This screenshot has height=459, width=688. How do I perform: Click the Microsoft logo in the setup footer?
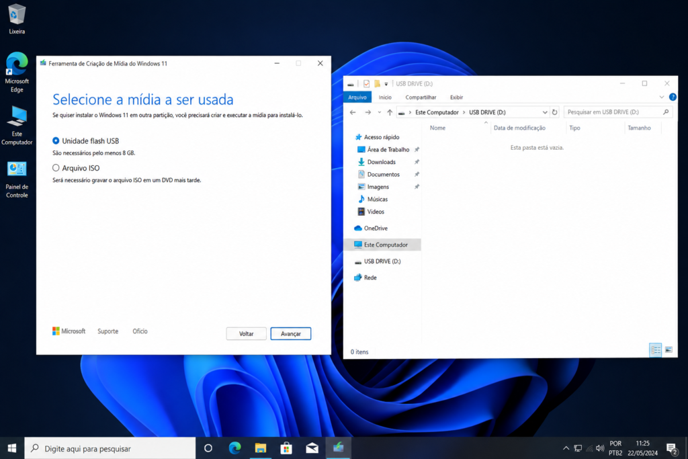point(69,331)
